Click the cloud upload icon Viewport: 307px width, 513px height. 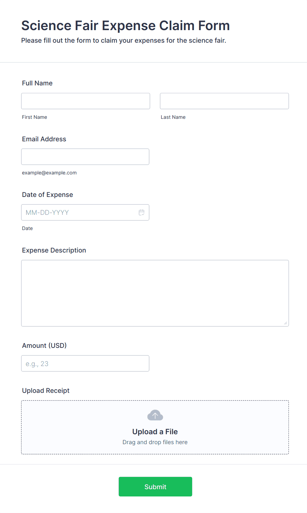155,415
